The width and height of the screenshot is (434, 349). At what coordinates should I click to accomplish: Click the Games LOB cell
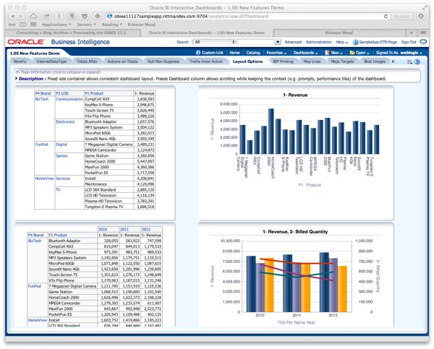61,155
